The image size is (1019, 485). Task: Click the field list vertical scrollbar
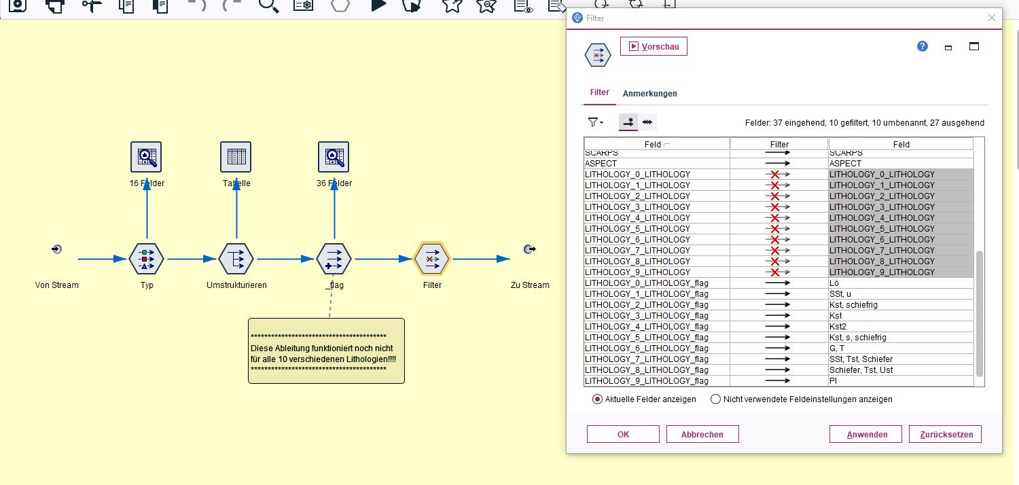(x=979, y=312)
